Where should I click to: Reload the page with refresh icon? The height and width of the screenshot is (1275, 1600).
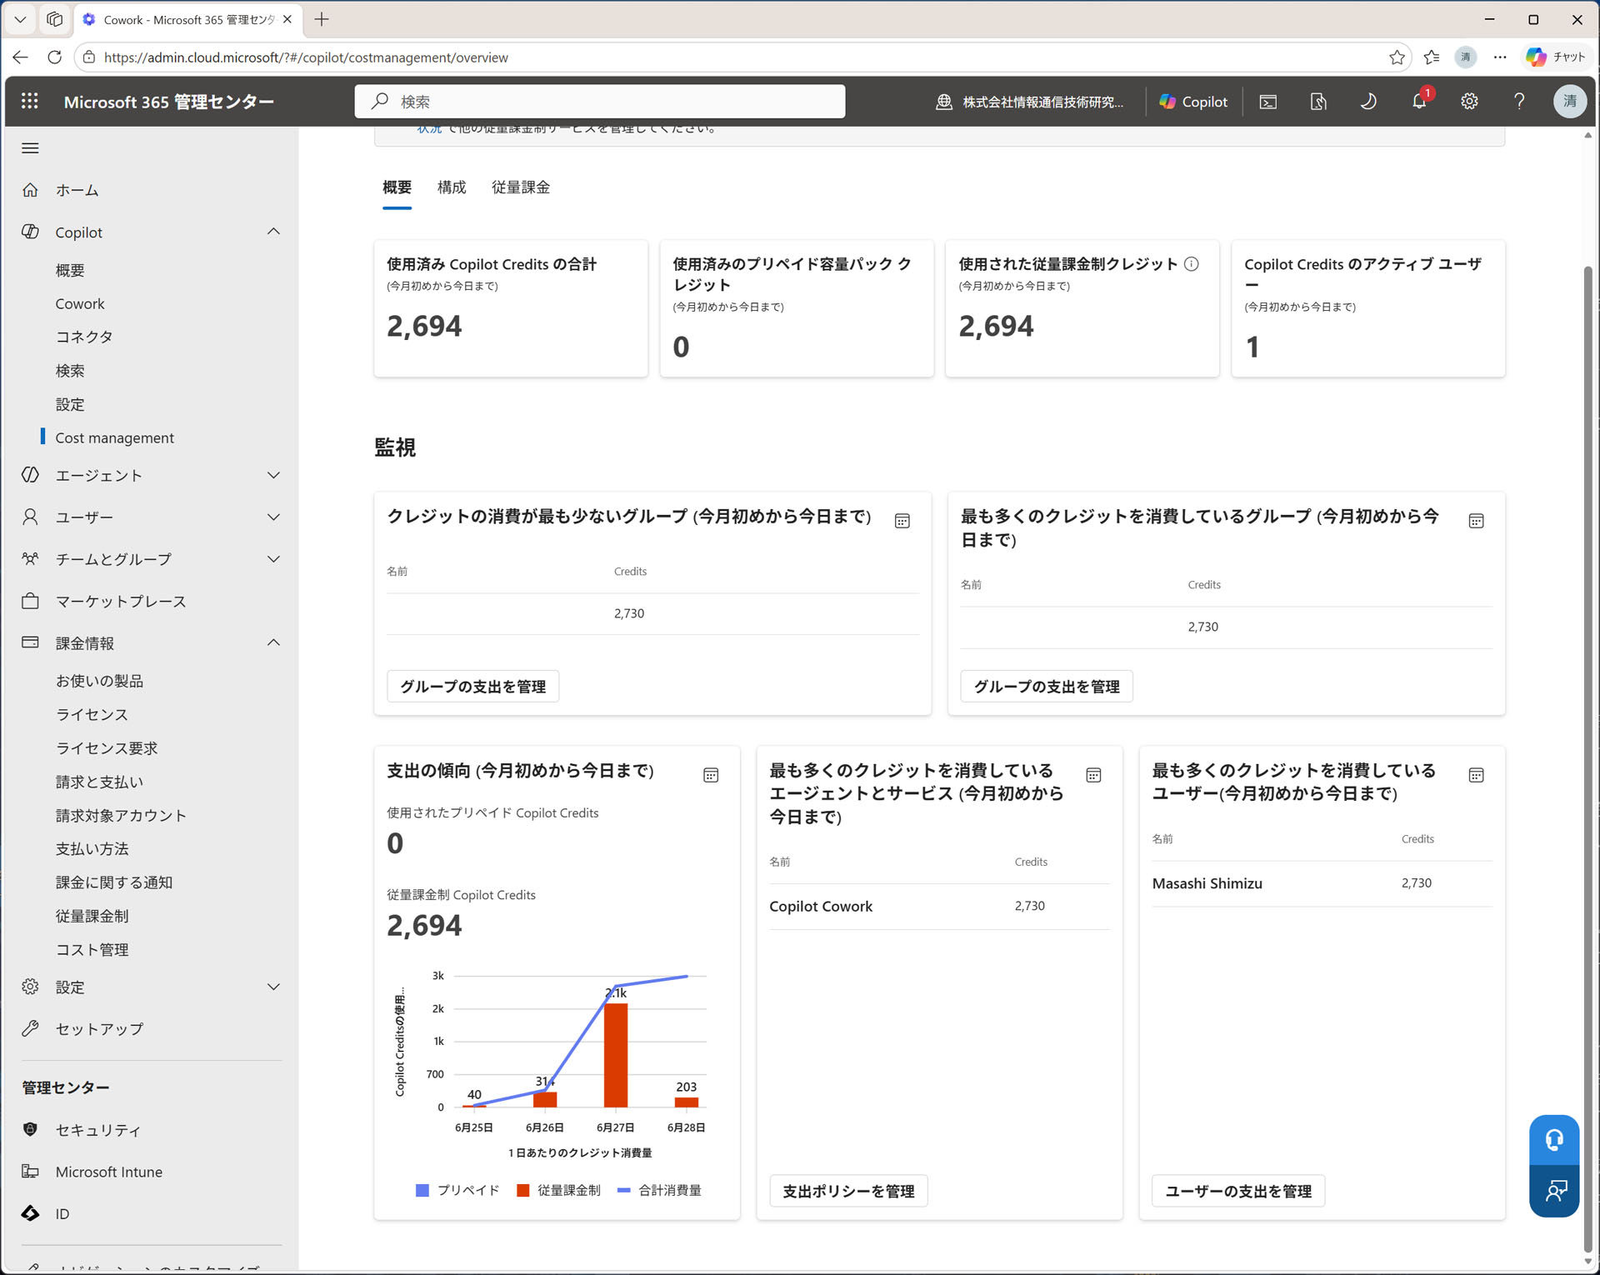click(55, 57)
